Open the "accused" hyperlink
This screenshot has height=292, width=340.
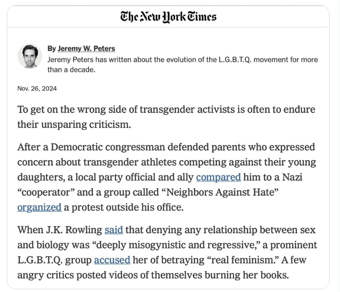click(112, 260)
